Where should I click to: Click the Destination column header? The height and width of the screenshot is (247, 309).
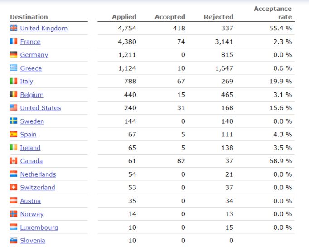click(x=29, y=17)
